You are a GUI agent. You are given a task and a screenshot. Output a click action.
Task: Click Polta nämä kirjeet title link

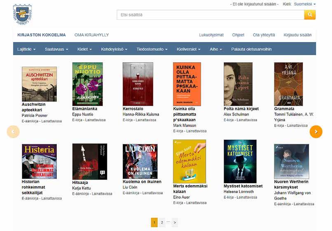(241, 109)
